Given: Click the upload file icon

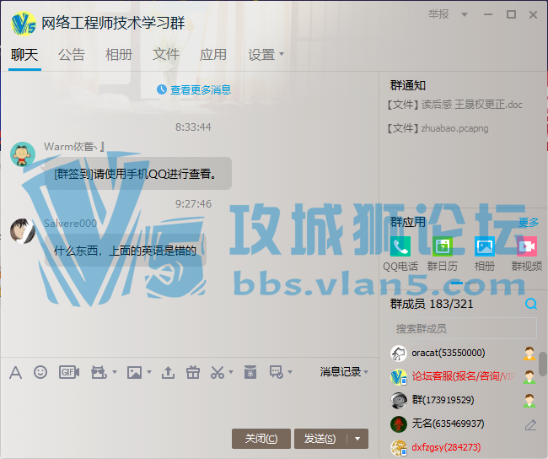Looking at the screenshot, I should tap(168, 372).
